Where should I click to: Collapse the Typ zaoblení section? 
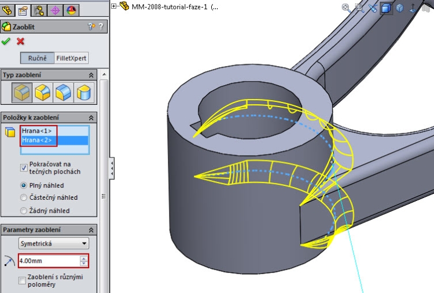[91, 75]
